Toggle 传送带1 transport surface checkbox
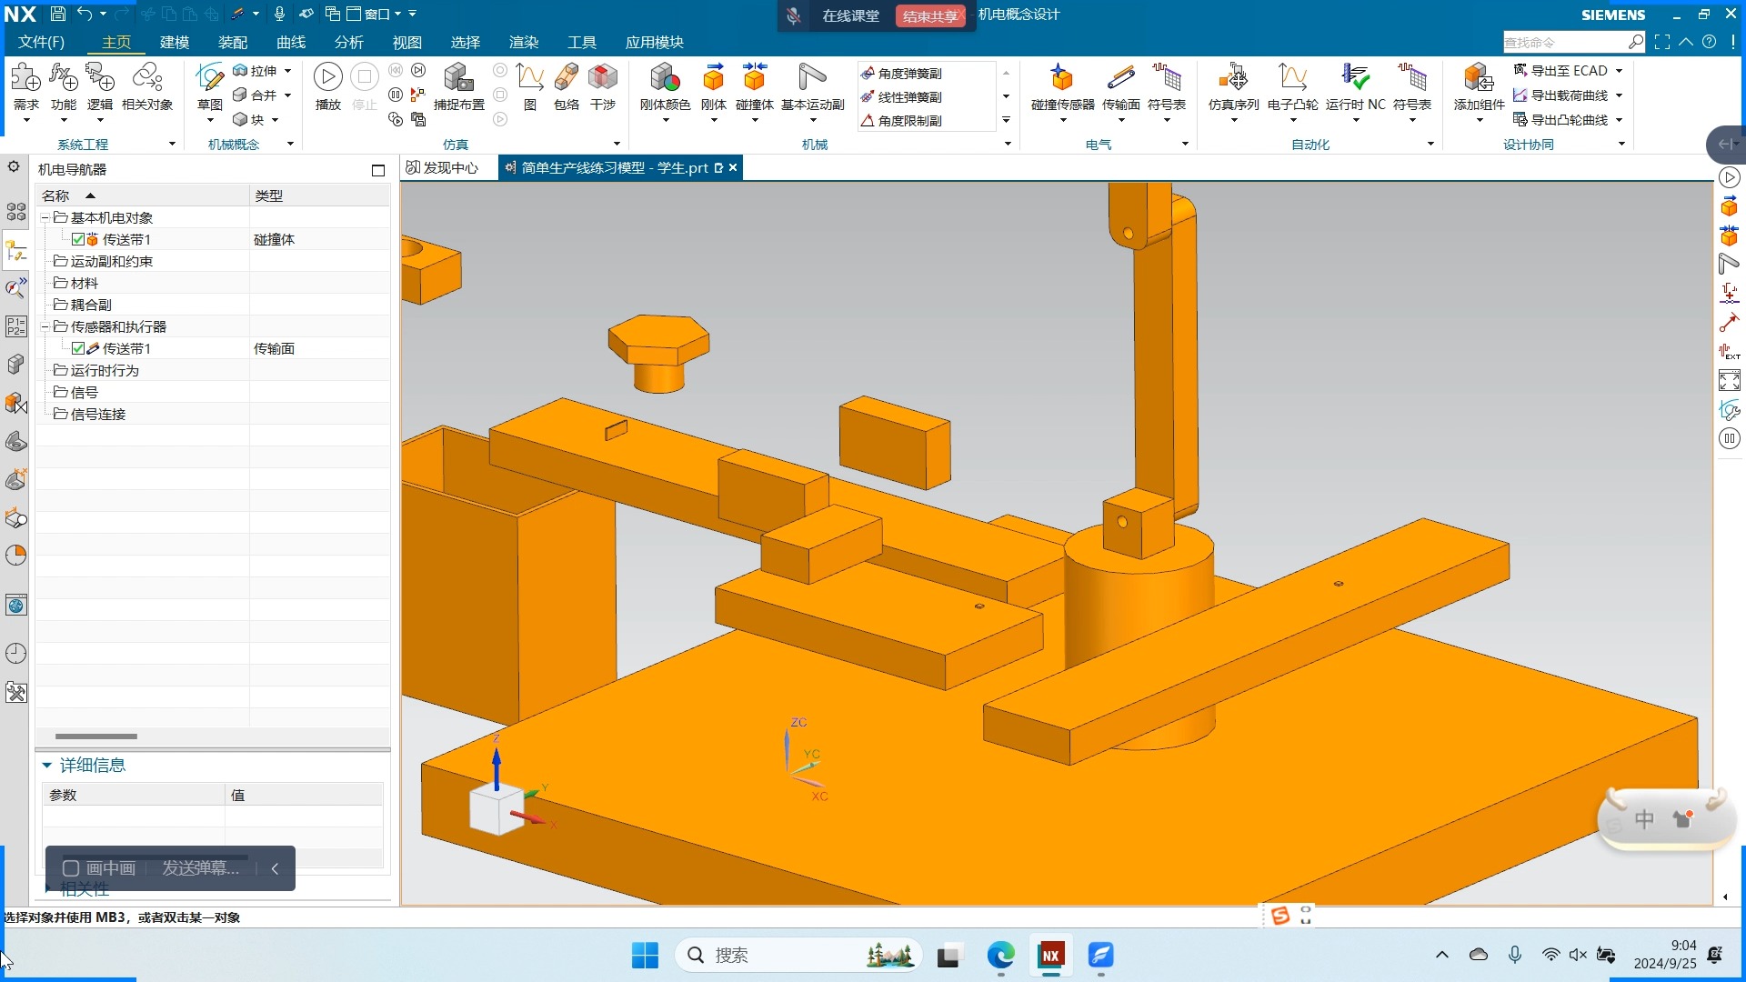The image size is (1746, 982). point(78,348)
